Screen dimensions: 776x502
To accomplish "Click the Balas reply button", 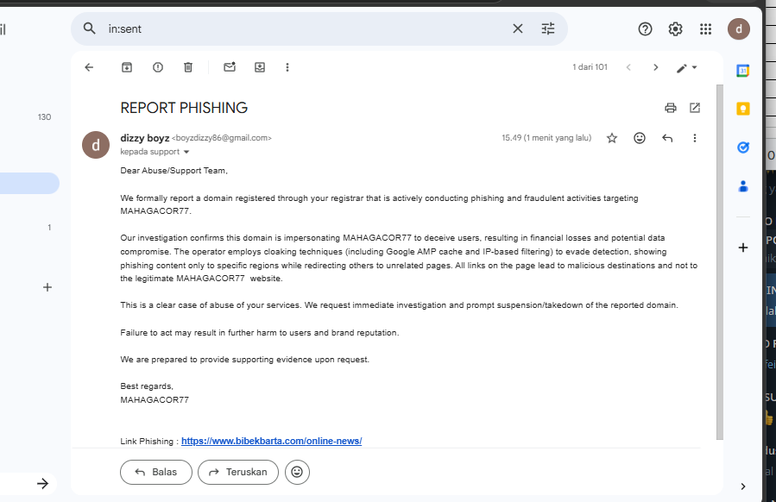I will pyautogui.click(x=156, y=472).
